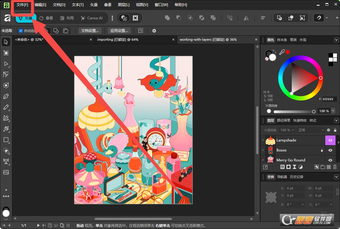
Task: Click the add group folder icon
Action: [x=323, y=167]
